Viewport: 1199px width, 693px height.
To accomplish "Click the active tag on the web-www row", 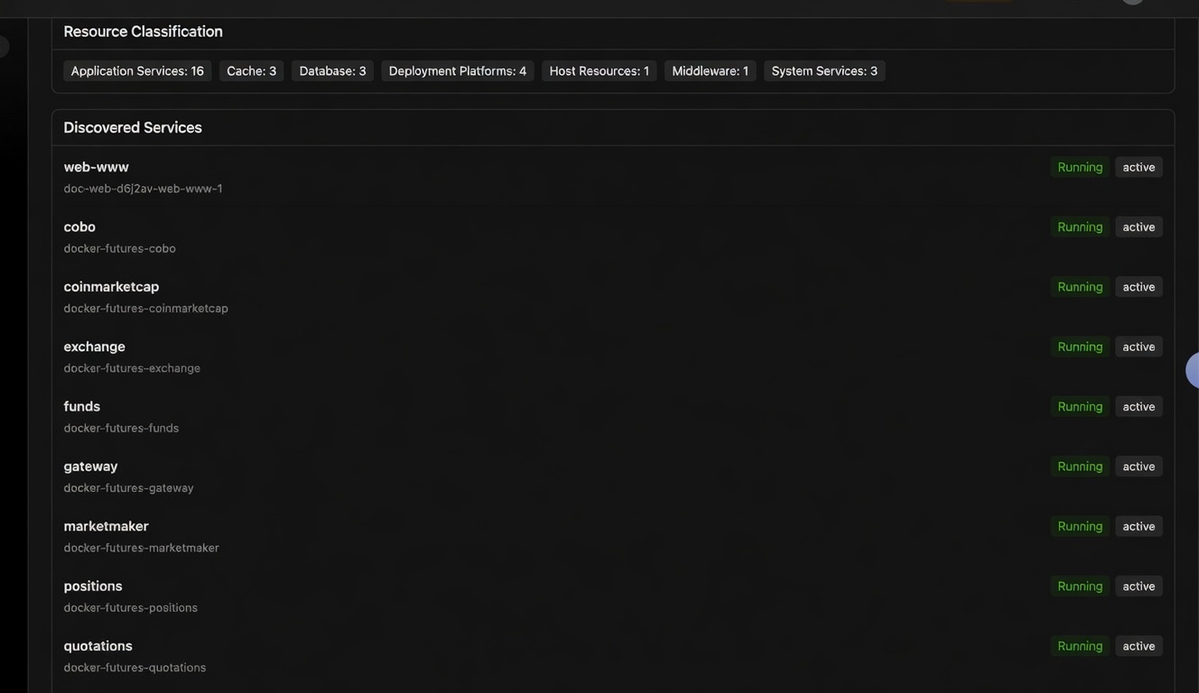I will click(1139, 167).
